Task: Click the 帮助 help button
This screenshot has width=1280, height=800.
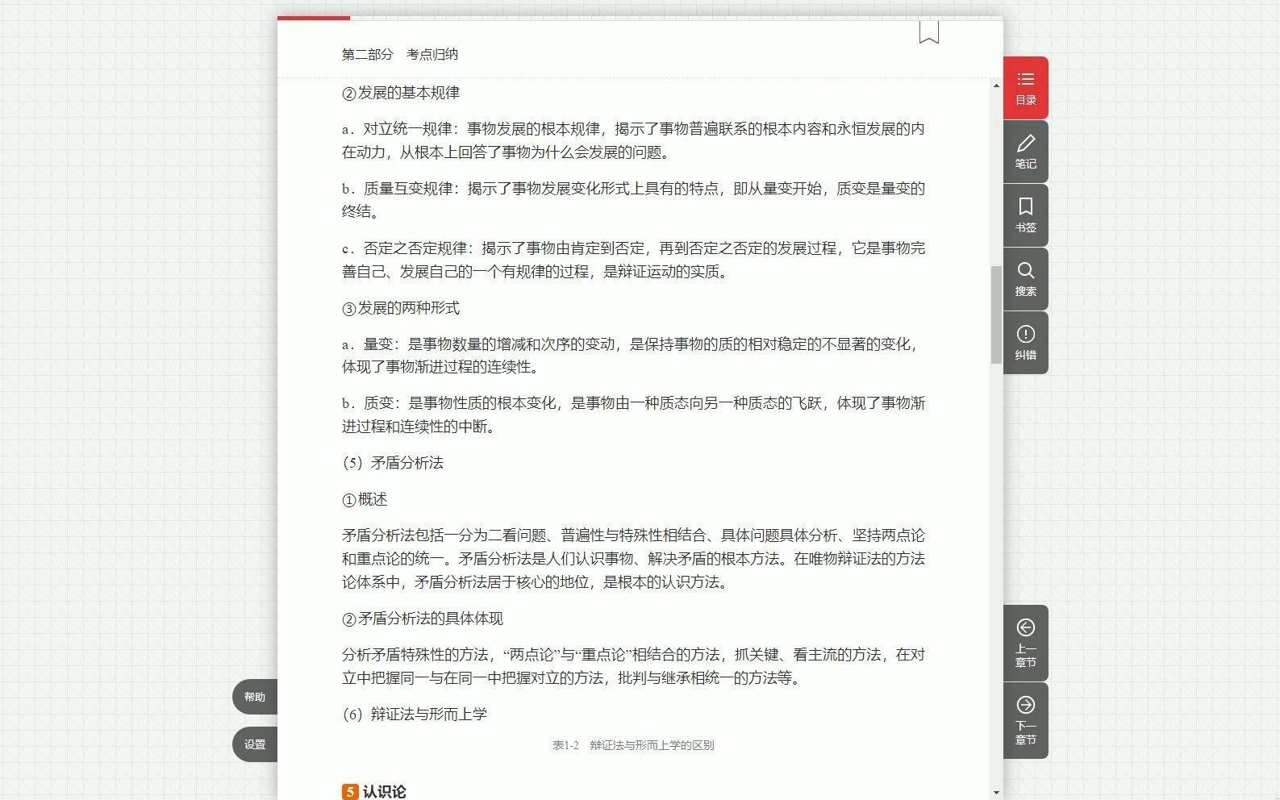Action: 255,697
